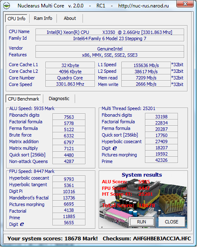This screenshot has height=247, width=197.
Task: Close the Nuclearus window with the X button
Action: 185,4
